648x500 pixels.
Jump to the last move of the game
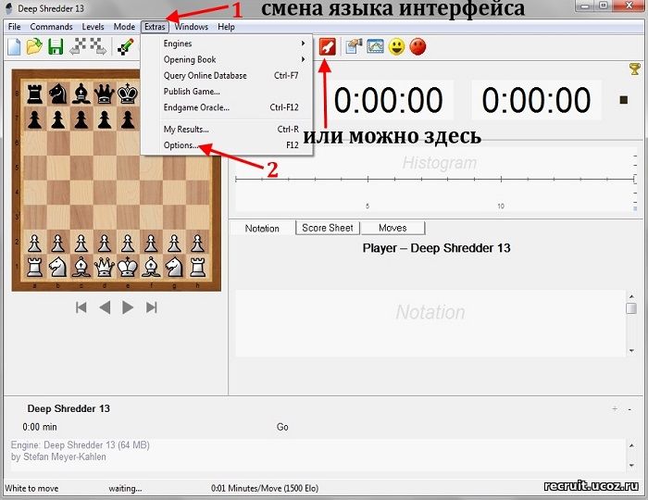152,307
